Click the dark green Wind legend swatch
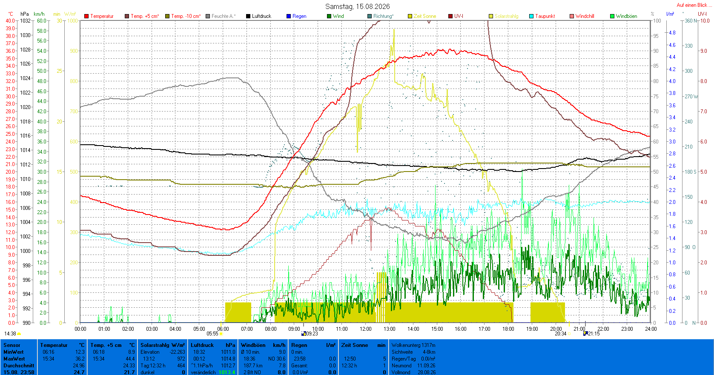714x375 pixels. point(329,16)
